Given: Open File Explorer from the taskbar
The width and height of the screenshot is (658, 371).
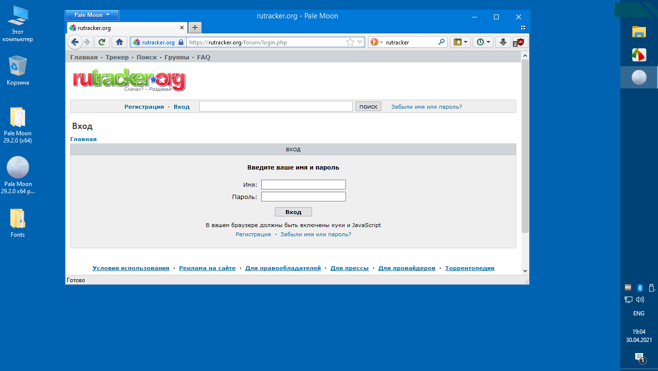Looking at the screenshot, I should [x=639, y=32].
